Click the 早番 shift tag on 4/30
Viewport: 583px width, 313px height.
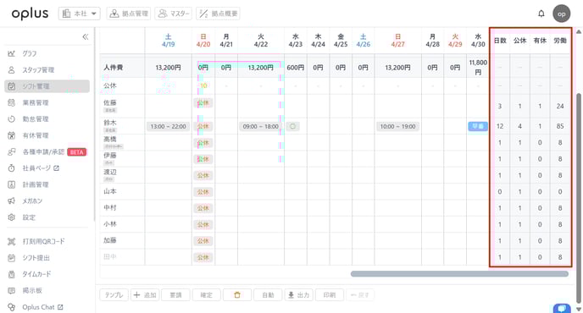pos(478,126)
